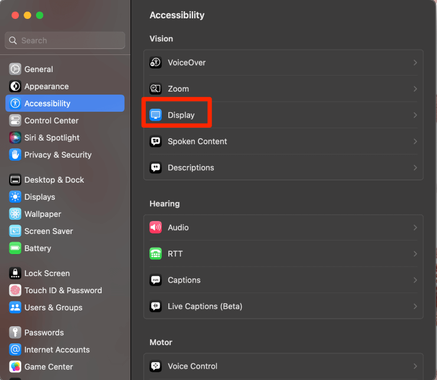The width and height of the screenshot is (437, 380).
Task: Expand the Descriptions row chevron
Action: 415,168
